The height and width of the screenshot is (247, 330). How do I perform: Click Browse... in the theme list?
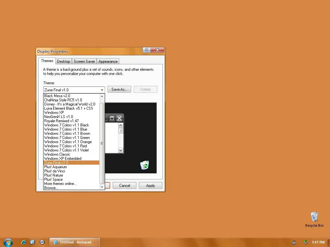[x=71, y=188]
